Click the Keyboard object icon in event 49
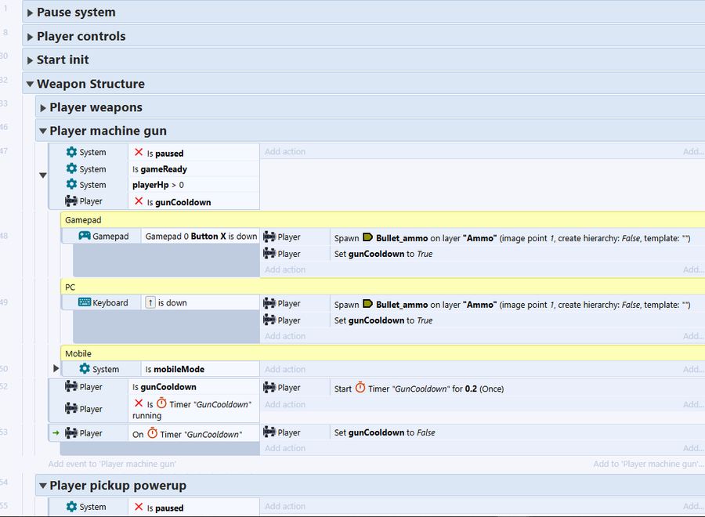Image resolution: width=705 pixels, height=517 pixels. coord(84,303)
